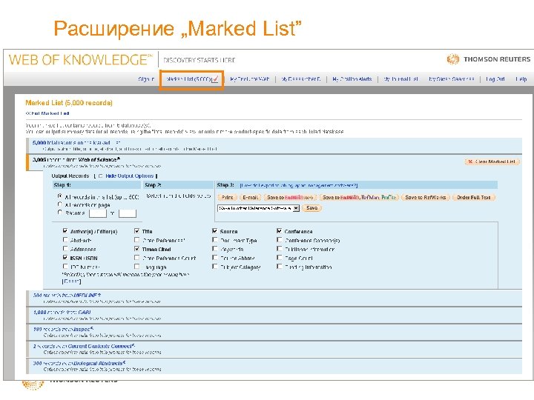
Task: Uncheck the Times Cited checkbox
Action: pos(137,249)
